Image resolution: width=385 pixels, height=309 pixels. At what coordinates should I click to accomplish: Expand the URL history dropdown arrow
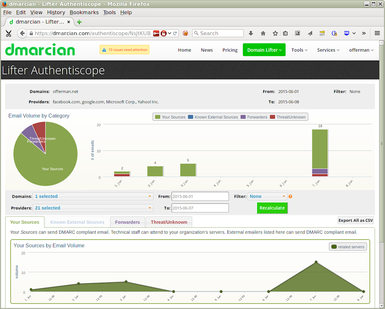pos(170,33)
